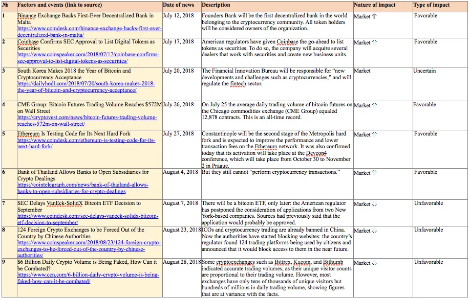Click 'Favorable' in the CME Group row
470x298 pixels.
click(424, 104)
